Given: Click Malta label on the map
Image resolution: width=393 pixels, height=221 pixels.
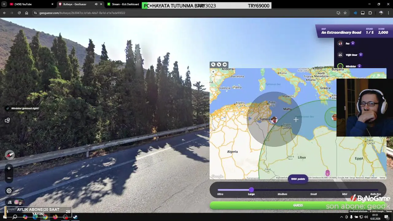Looking at the screenshot, I should point(287,109).
